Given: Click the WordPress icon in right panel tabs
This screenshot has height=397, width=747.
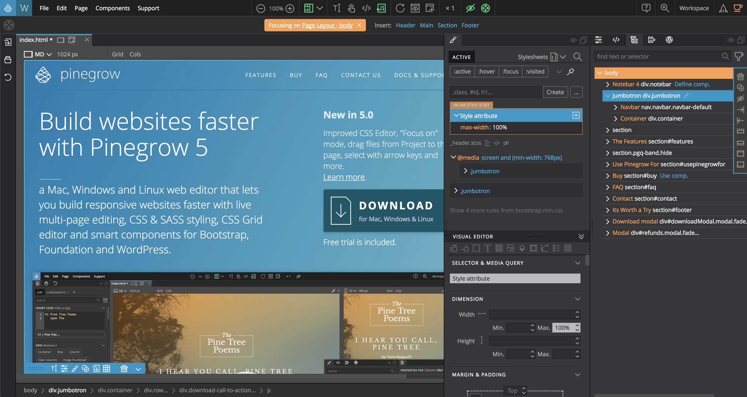Looking at the screenshot, I should pyautogui.click(x=669, y=40).
